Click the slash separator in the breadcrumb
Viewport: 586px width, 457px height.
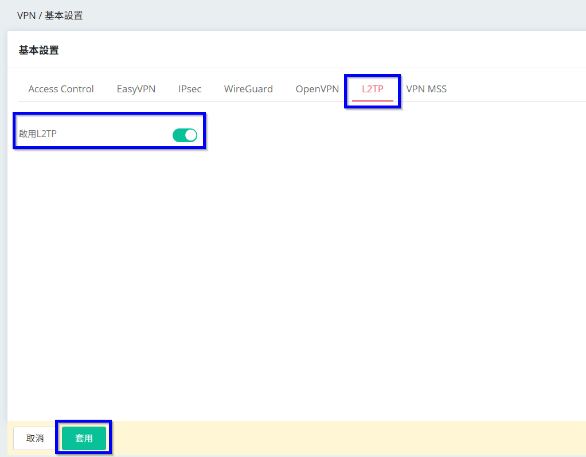point(40,15)
